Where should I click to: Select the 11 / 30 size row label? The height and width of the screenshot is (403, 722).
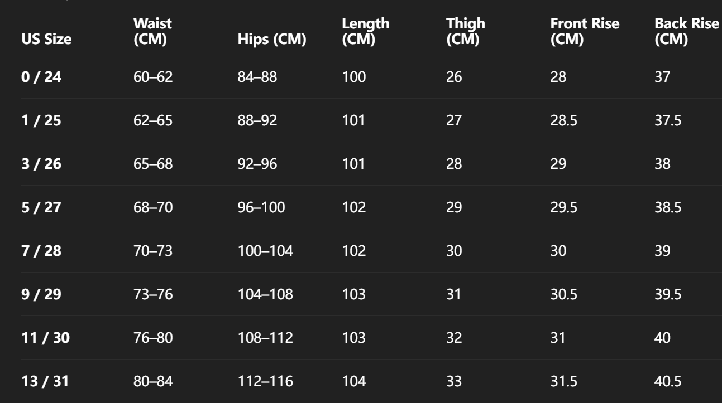[45, 338]
